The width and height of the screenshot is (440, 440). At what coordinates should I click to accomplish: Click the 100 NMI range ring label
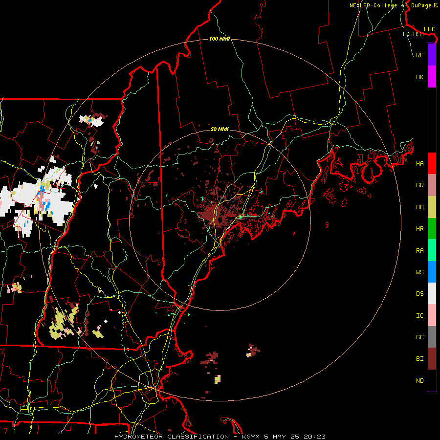tap(220, 39)
